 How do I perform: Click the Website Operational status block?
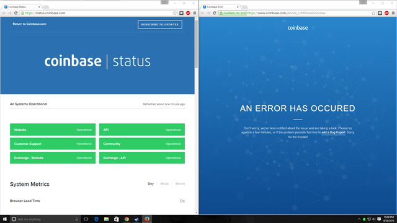(53, 129)
